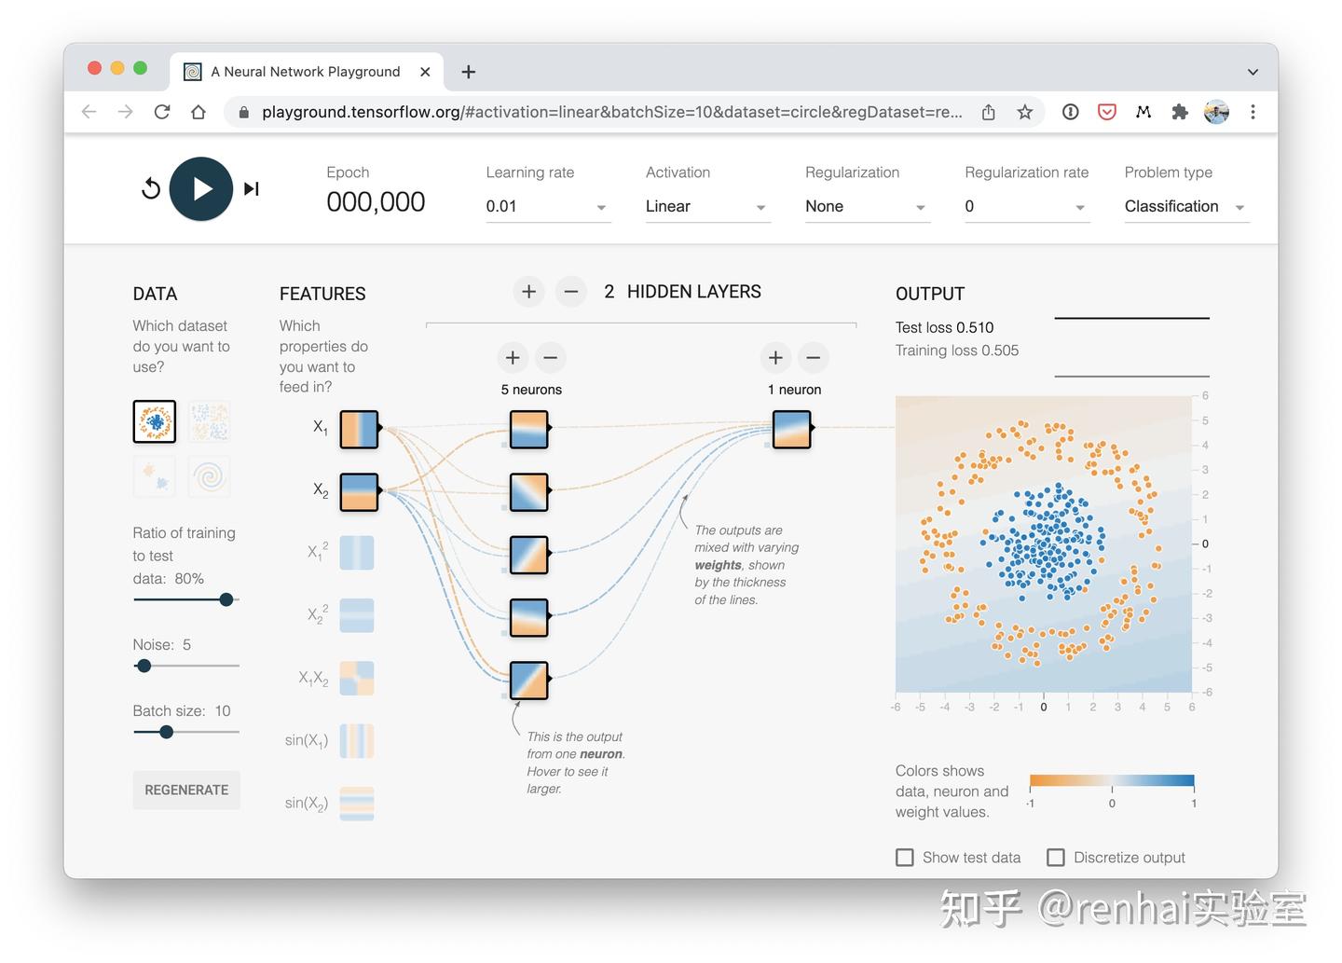Open the Chrome profile avatar
Viewport: 1342px width, 963px height.
click(1216, 112)
